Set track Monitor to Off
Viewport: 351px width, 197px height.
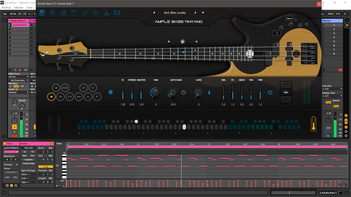pos(22,86)
